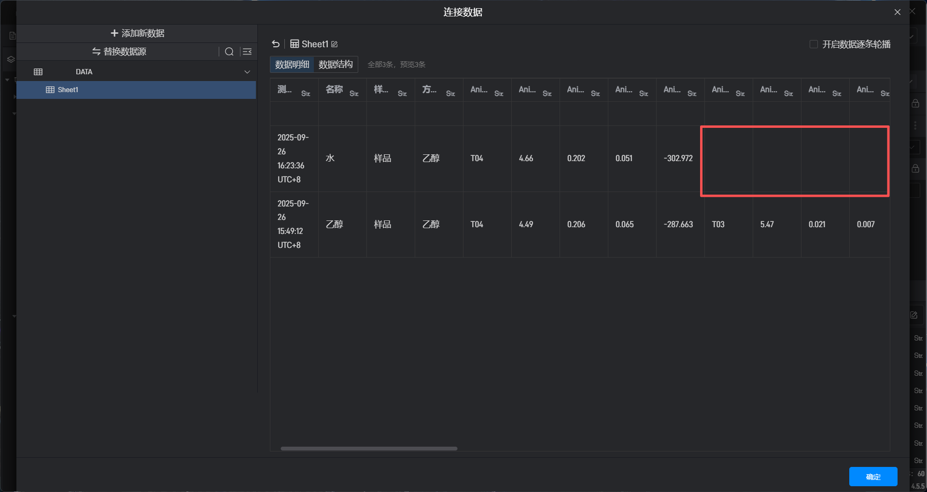The width and height of the screenshot is (927, 492).
Task: Click the collapse list icon beside search
Action: coord(247,52)
